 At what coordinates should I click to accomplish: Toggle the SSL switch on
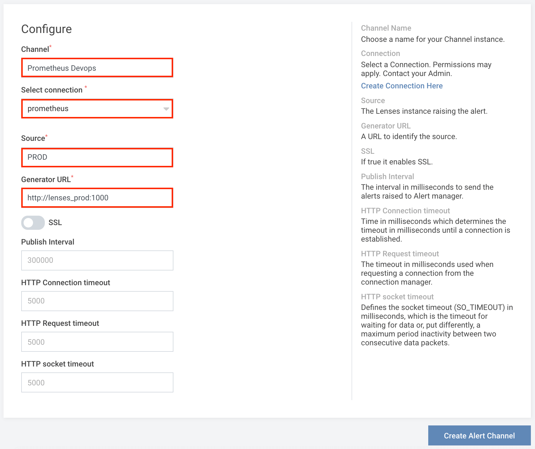33,223
